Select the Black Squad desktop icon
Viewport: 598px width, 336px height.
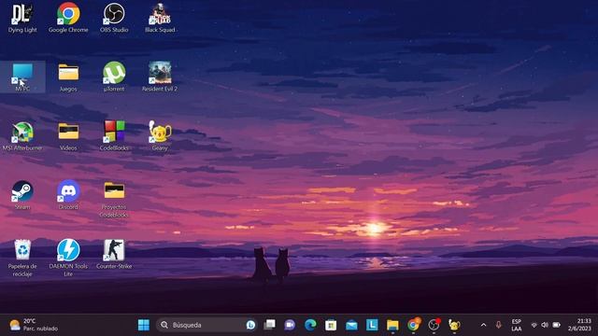[160, 19]
